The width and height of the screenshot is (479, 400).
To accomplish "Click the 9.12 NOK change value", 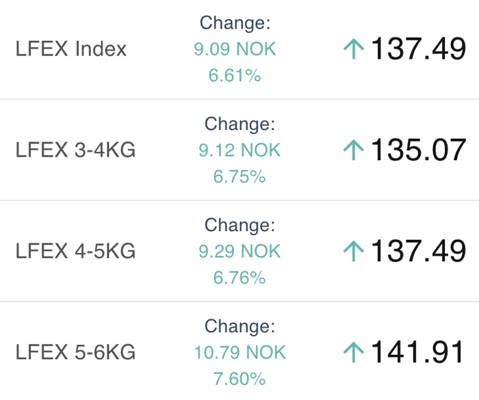I will [239, 150].
